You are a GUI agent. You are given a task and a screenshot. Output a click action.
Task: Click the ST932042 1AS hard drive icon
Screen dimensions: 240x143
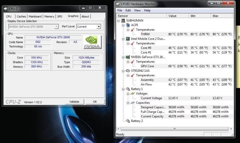pyautogui.click(x=128, y=71)
